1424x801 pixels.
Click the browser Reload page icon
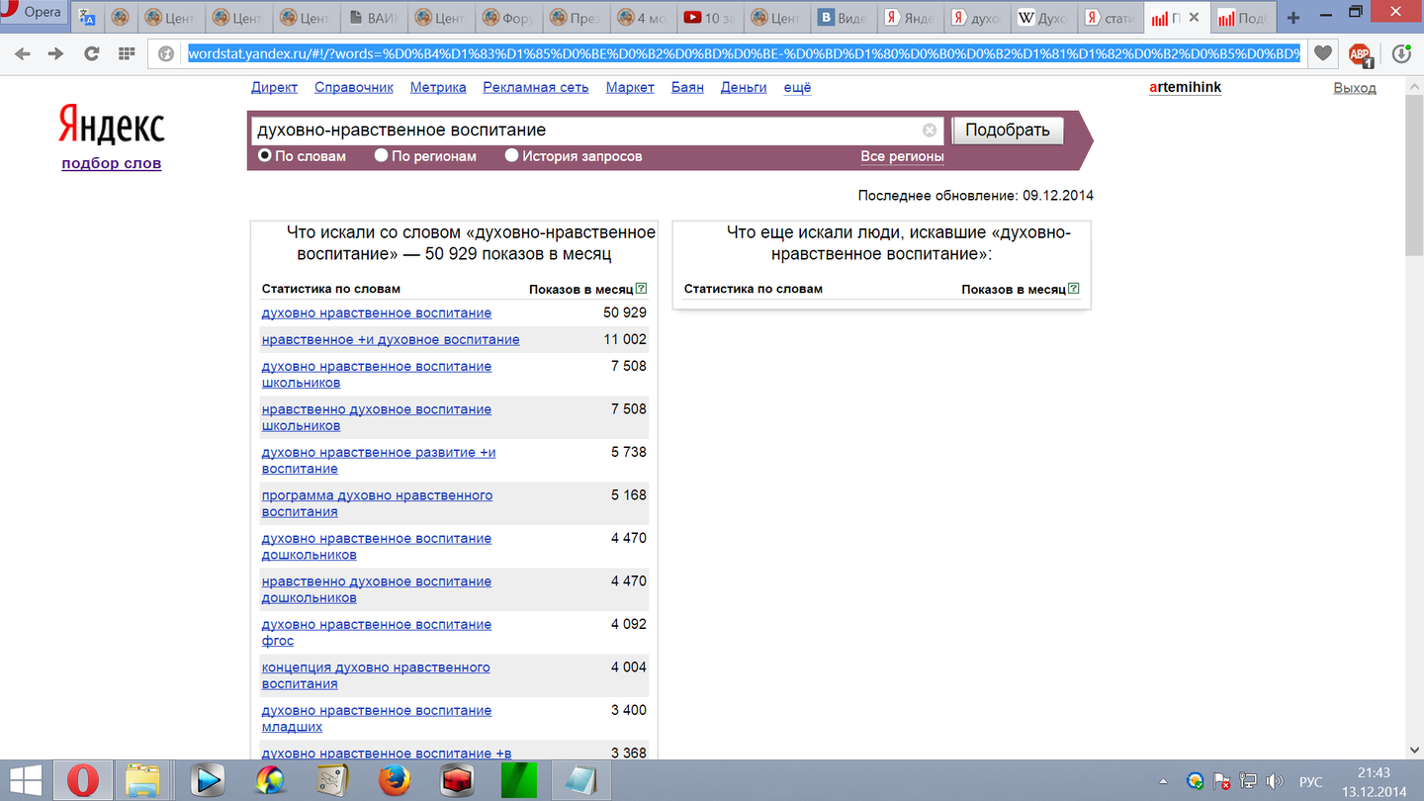(x=91, y=53)
